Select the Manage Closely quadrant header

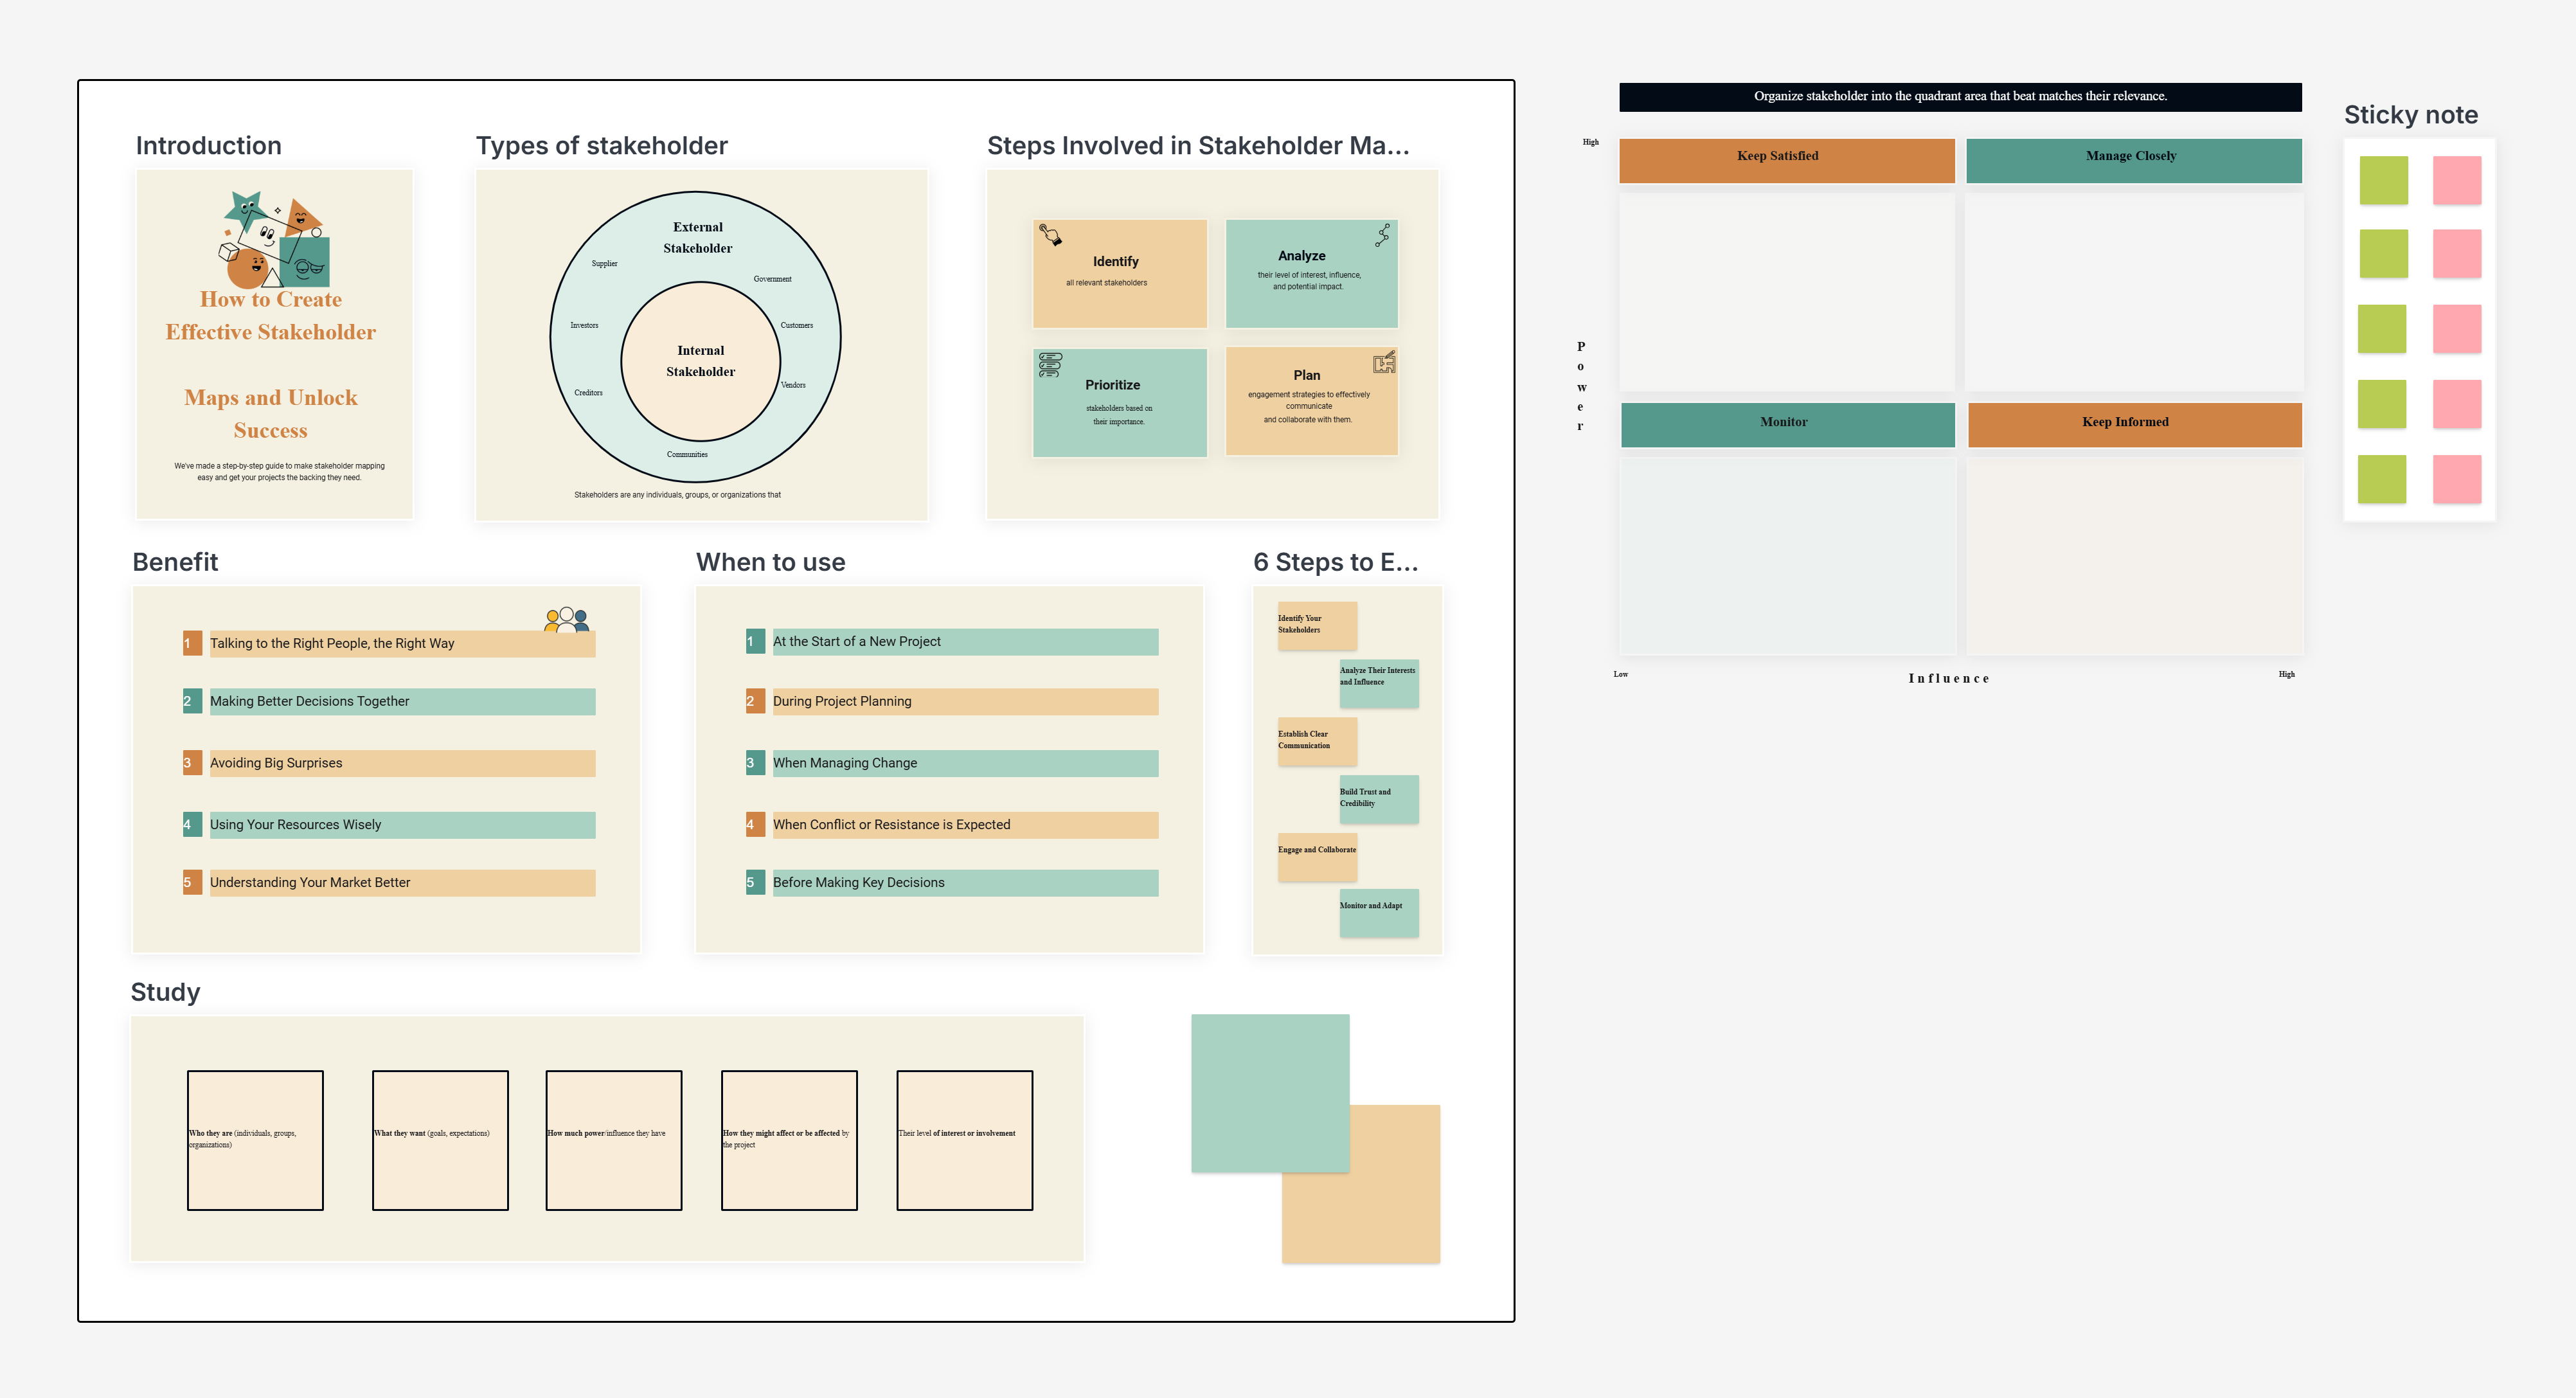tap(2134, 160)
